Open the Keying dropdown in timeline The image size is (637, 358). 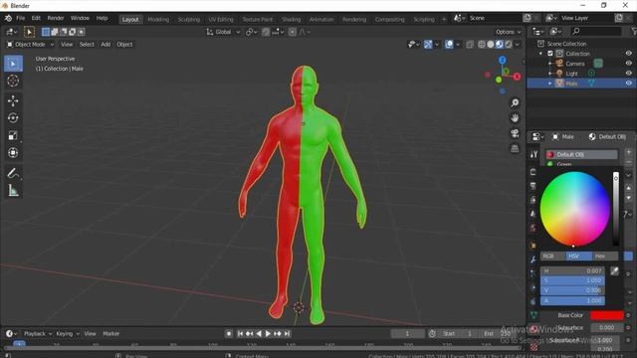pyautogui.click(x=68, y=334)
